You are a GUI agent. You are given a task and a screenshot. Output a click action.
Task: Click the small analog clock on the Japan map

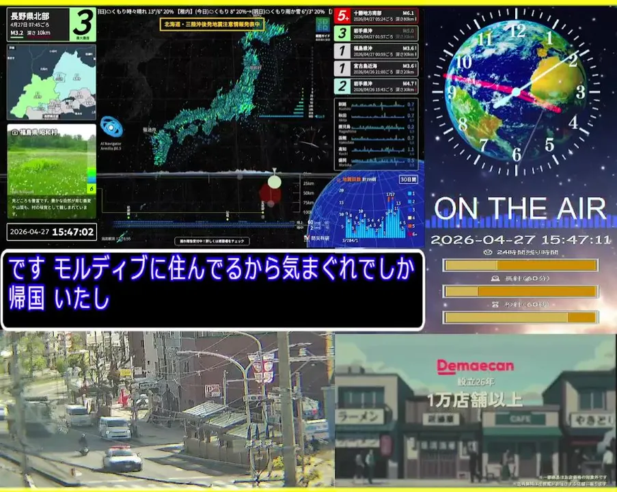tap(312, 144)
